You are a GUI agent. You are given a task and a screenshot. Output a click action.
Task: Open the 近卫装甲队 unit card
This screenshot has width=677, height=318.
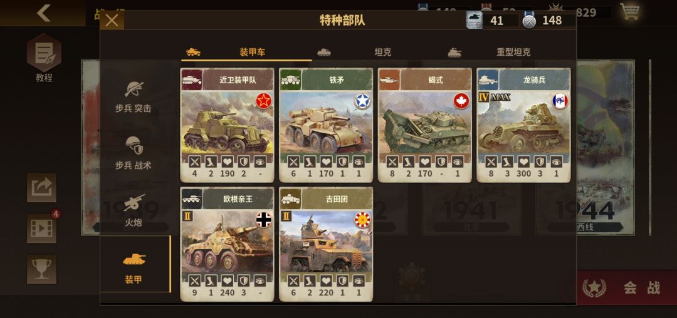[x=227, y=125]
